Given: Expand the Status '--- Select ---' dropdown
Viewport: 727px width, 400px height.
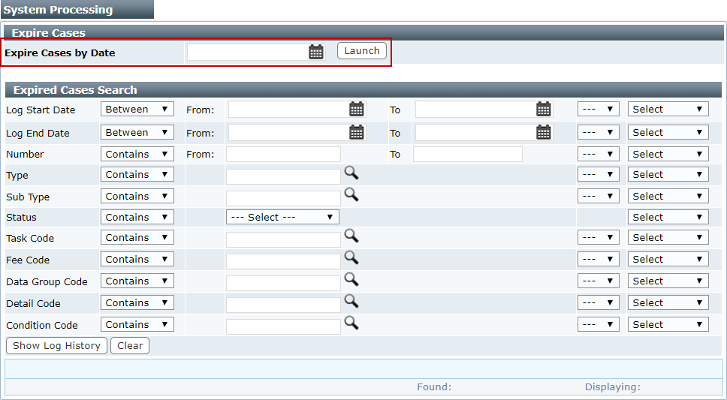Looking at the screenshot, I should coord(282,217).
